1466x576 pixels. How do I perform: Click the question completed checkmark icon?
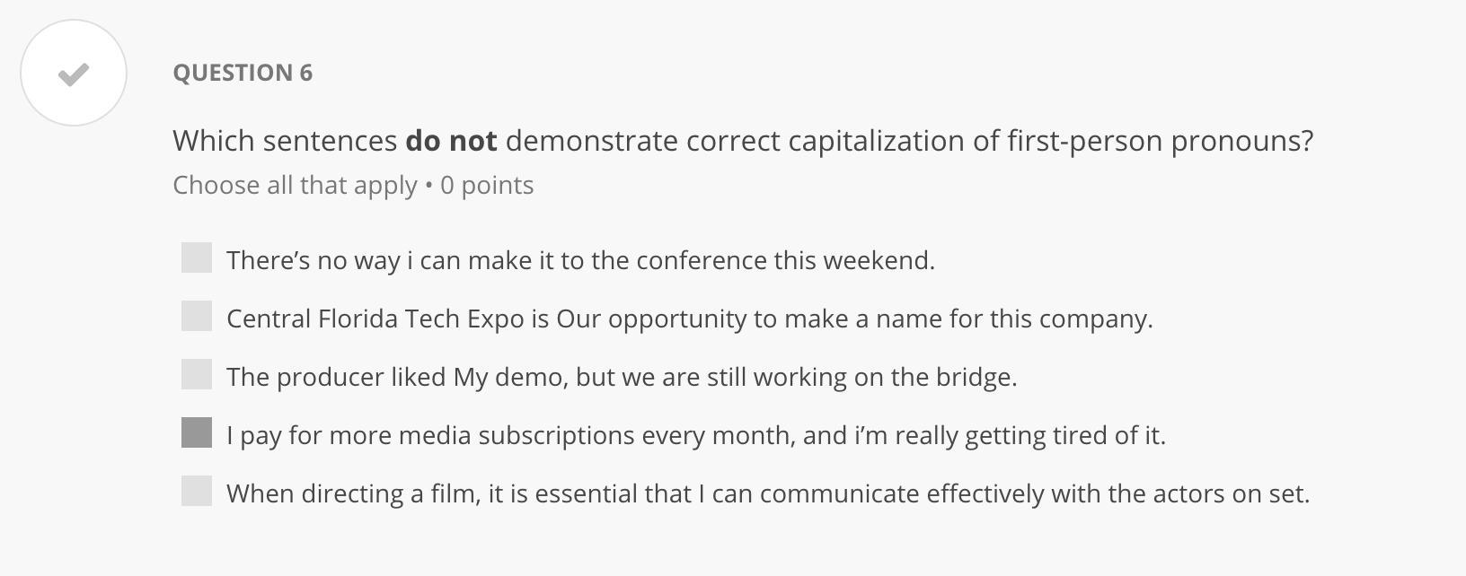pyautogui.click(x=74, y=74)
